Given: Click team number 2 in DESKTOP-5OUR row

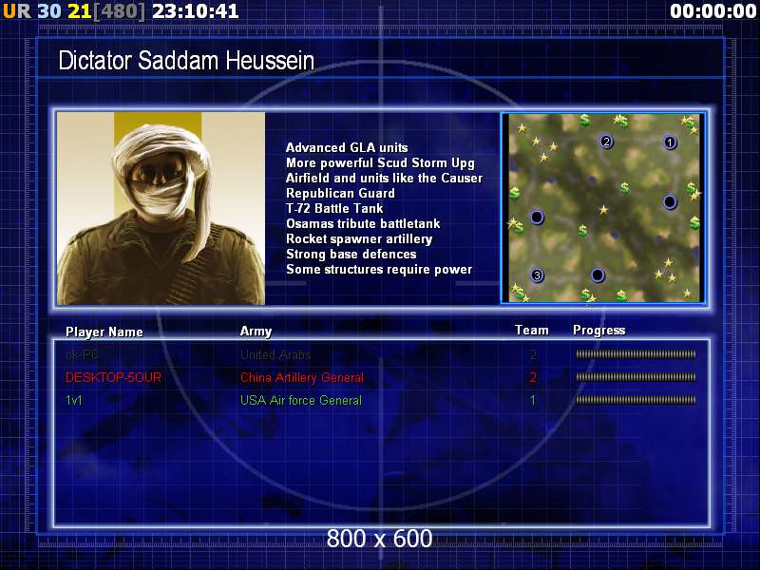Looking at the screenshot, I should point(533,377).
